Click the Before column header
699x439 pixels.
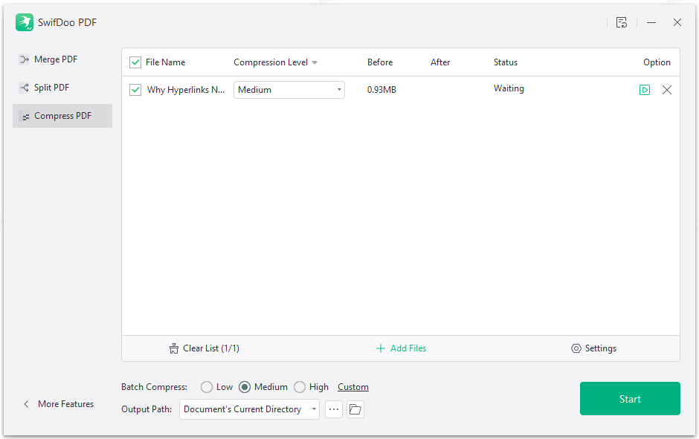click(380, 62)
